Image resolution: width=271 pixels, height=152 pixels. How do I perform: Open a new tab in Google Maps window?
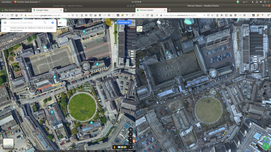click(66, 10)
